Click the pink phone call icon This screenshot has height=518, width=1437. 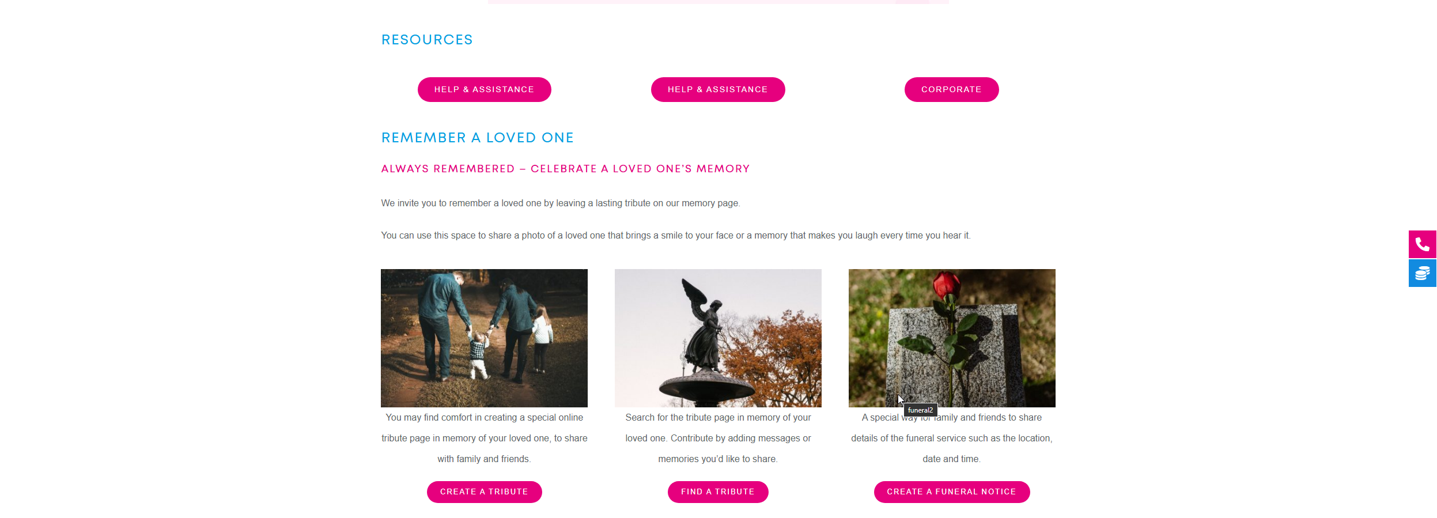(x=1422, y=244)
